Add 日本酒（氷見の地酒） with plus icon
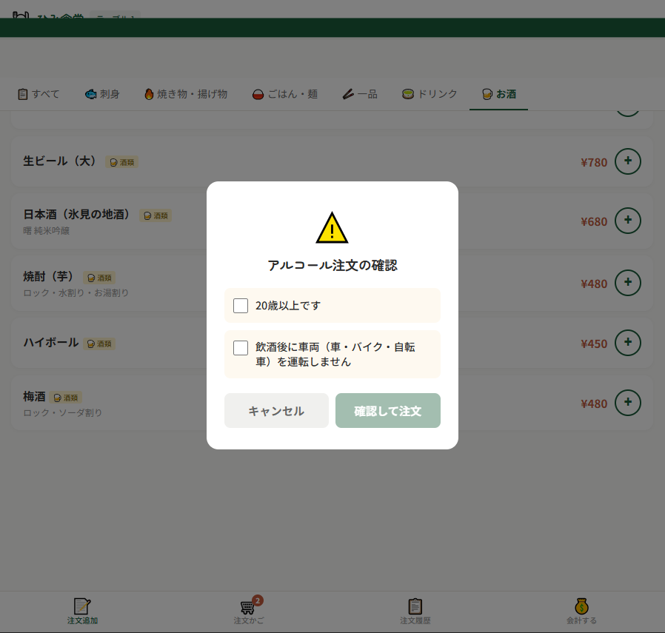665x633 pixels. pyautogui.click(x=628, y=221)
